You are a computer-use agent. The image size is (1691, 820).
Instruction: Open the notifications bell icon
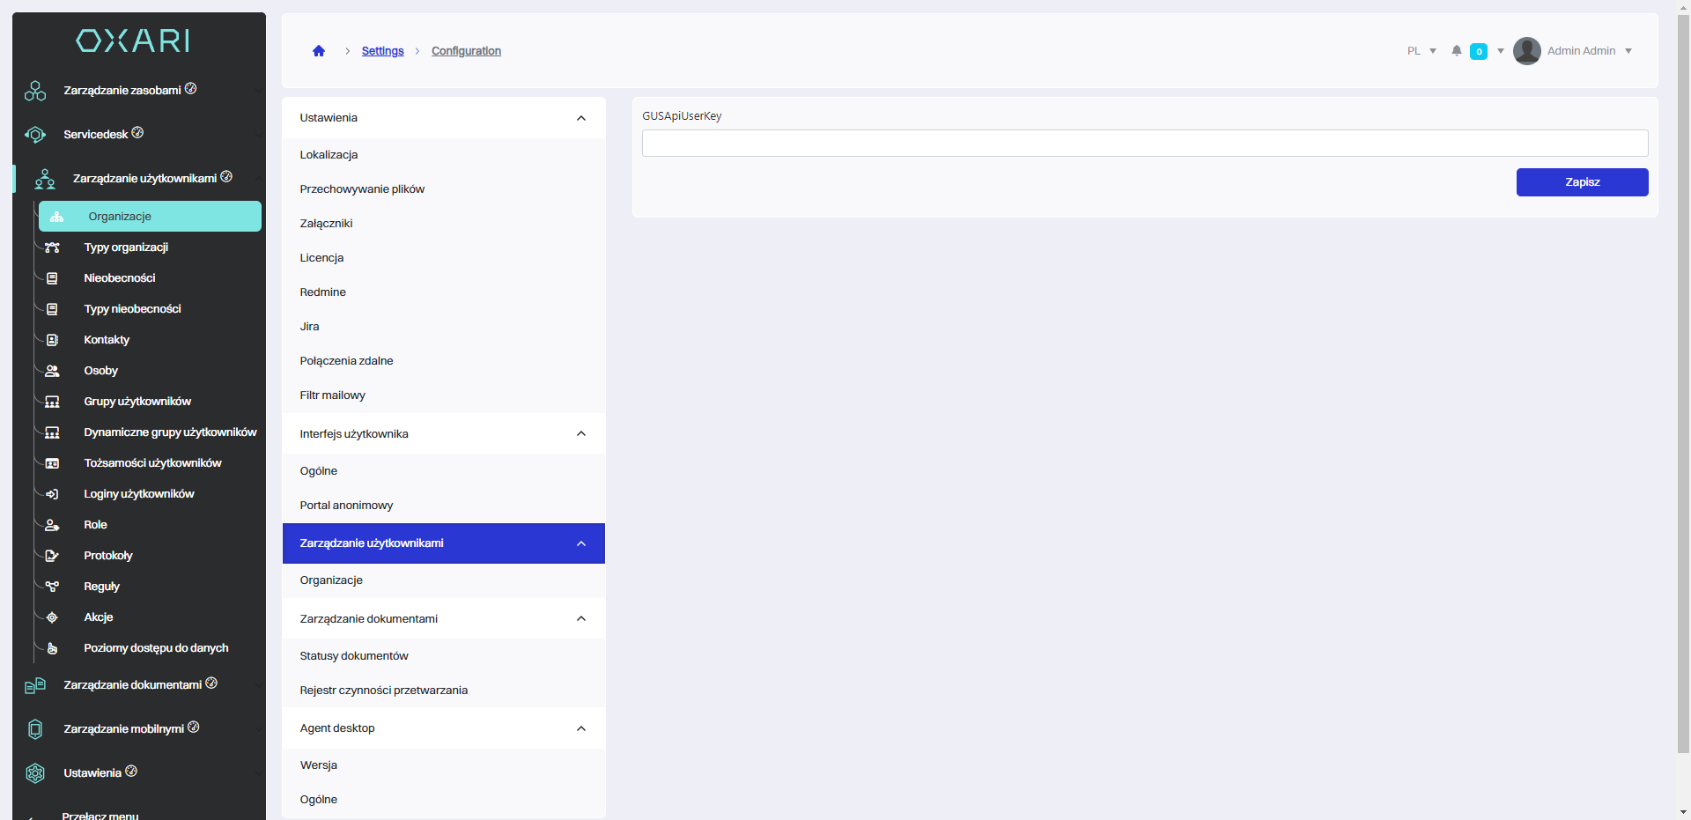click(1457, 51)
